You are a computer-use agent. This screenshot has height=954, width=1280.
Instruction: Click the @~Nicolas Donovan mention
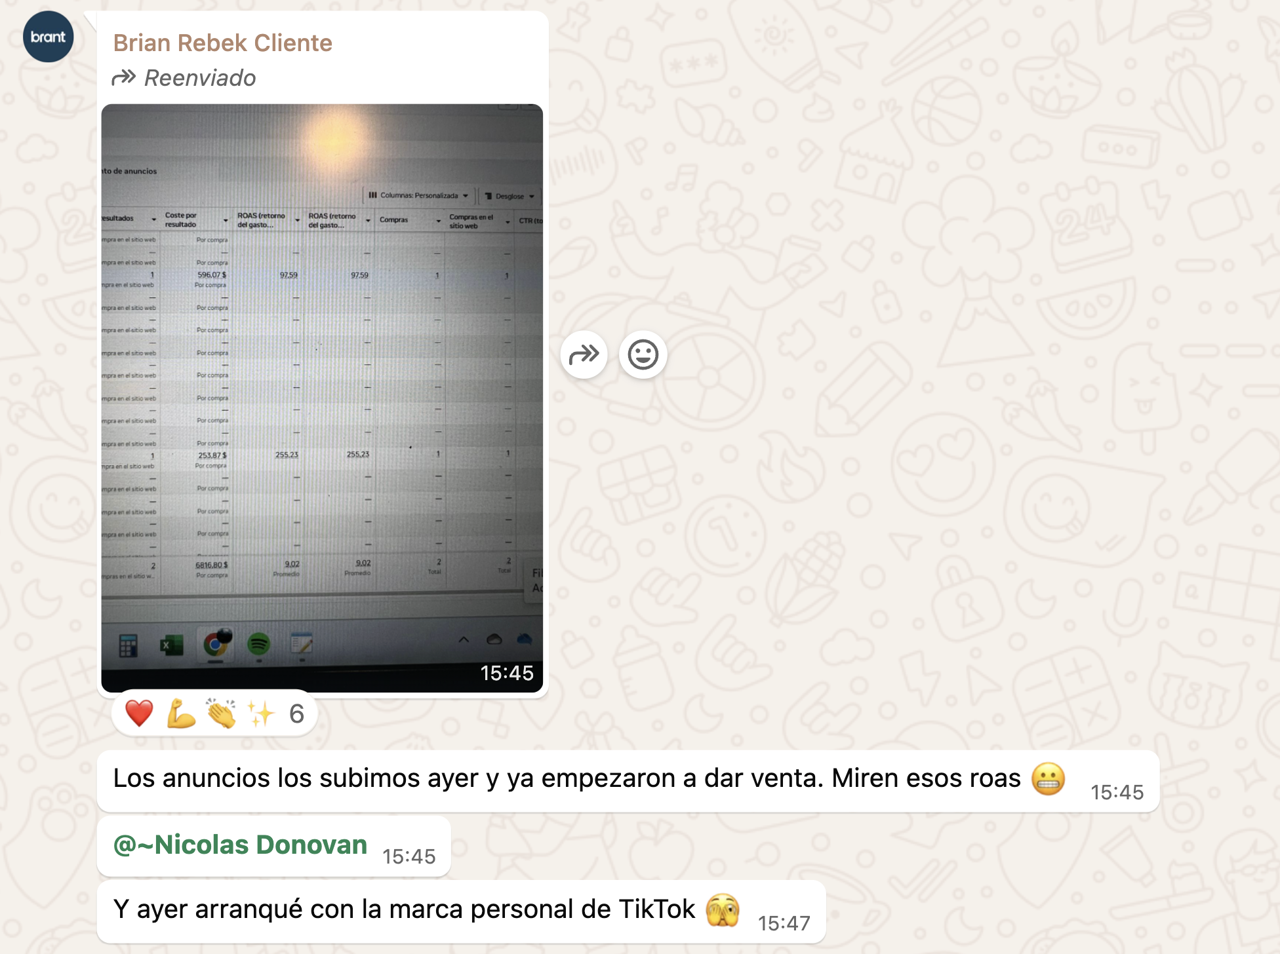point(240,845)
